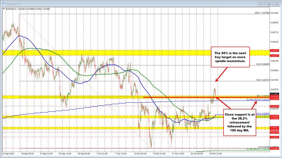The image size is (282, 158).
Task: Click the 25 Sep 13:00 time axis label
Action: tap(65, 154)
